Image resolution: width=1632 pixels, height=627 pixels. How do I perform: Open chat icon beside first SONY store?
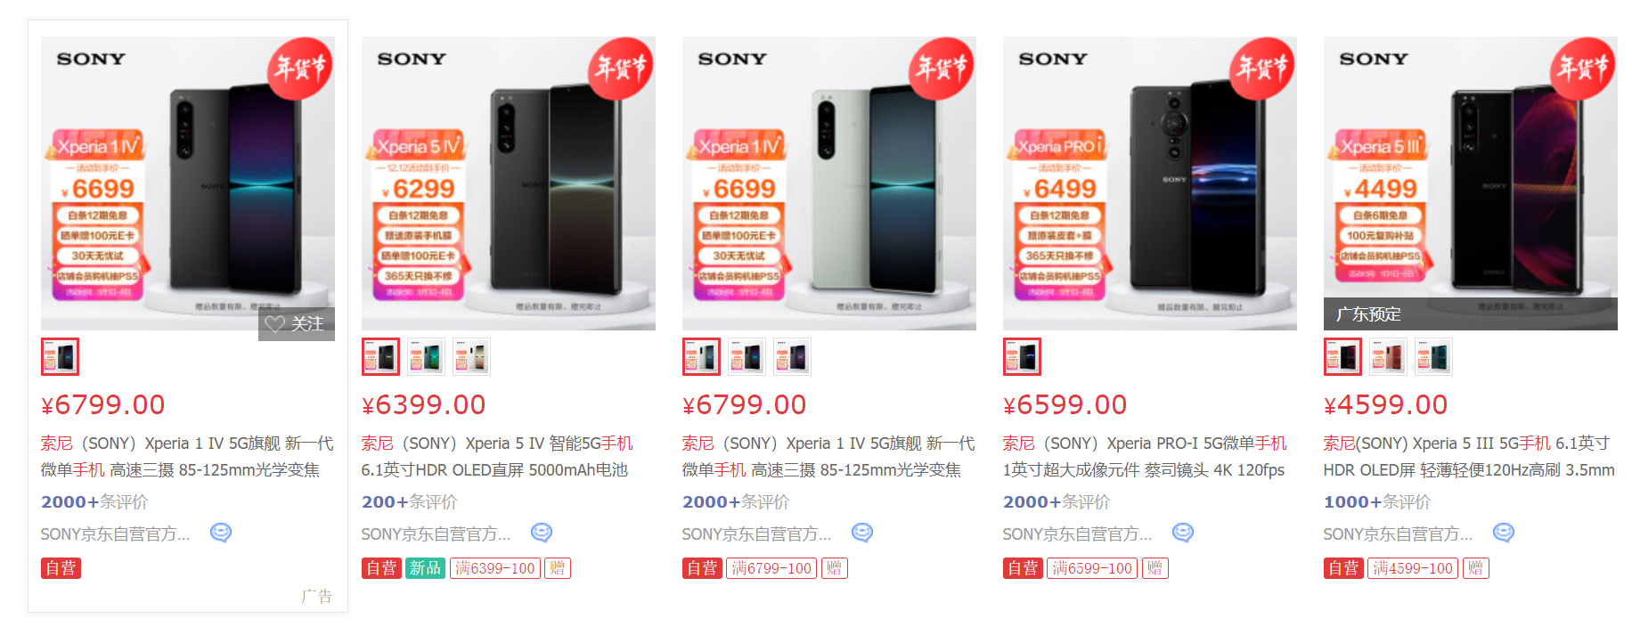point(221,533)
